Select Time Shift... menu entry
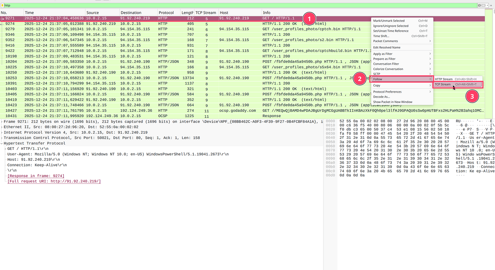This screenshot has width=495, height=270. (x=402, y=36)
